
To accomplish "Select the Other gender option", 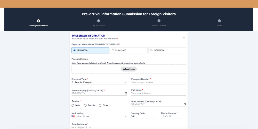I will [x=100, y=105].
